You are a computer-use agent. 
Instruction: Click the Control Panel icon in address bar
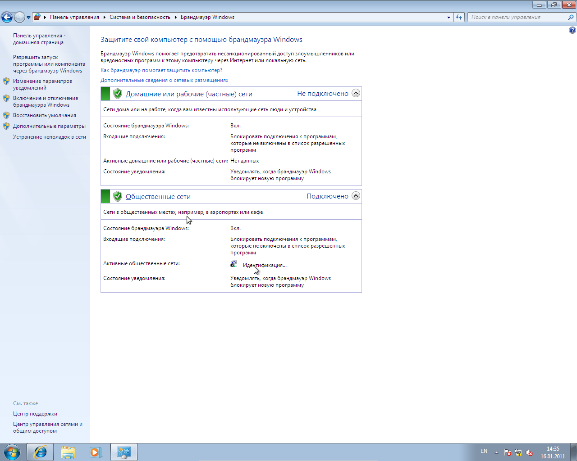click(x=37, y=17)
